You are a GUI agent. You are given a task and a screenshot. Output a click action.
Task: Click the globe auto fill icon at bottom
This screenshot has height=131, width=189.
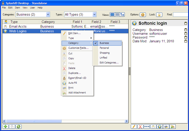click(x=160, y=127)
